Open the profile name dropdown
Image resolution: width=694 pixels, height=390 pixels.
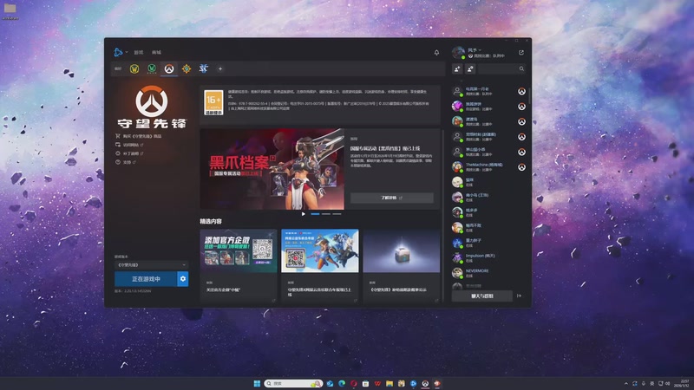475,50
